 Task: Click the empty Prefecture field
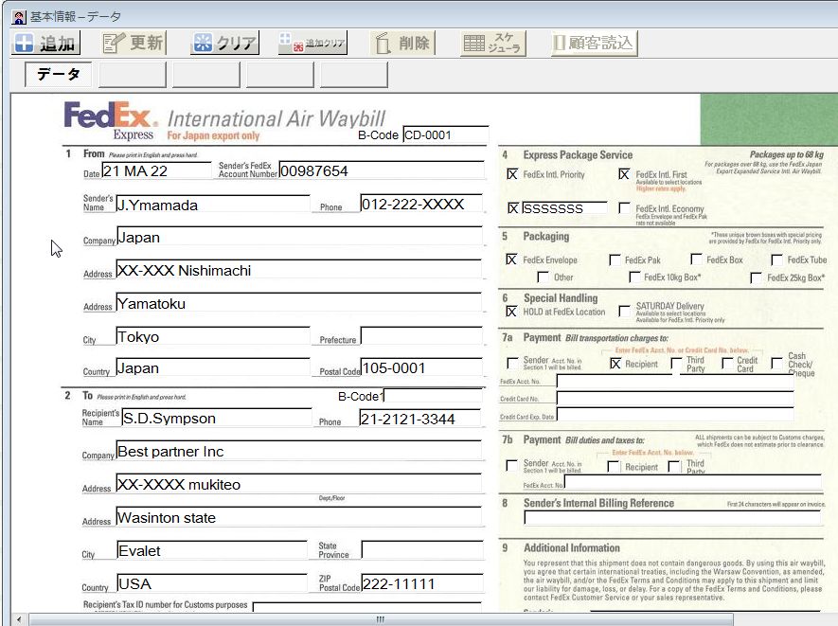point(421,336)
